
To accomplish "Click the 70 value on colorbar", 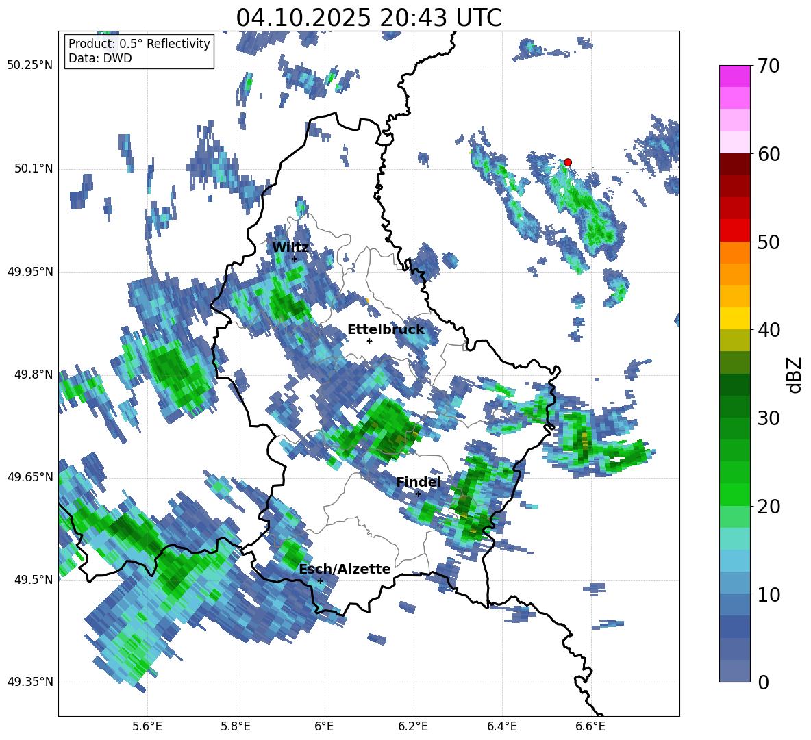I will tap(768, 66).
